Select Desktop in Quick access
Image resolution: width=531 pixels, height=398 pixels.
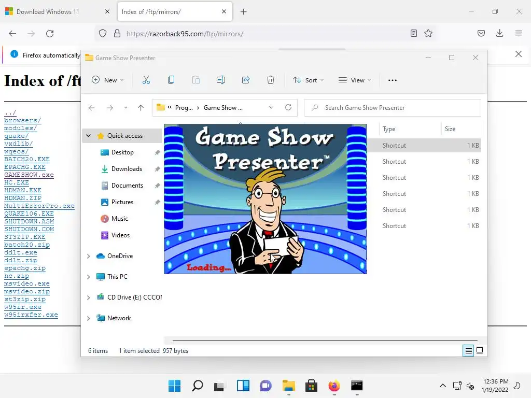click(122, 152)
